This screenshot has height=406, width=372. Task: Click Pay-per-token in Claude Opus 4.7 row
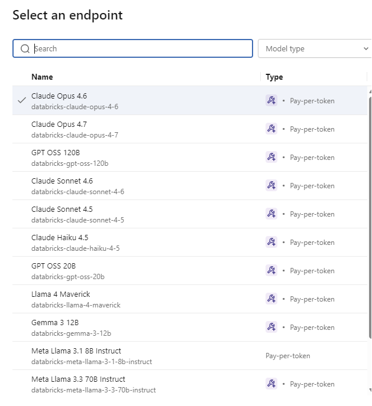[312, 129]
